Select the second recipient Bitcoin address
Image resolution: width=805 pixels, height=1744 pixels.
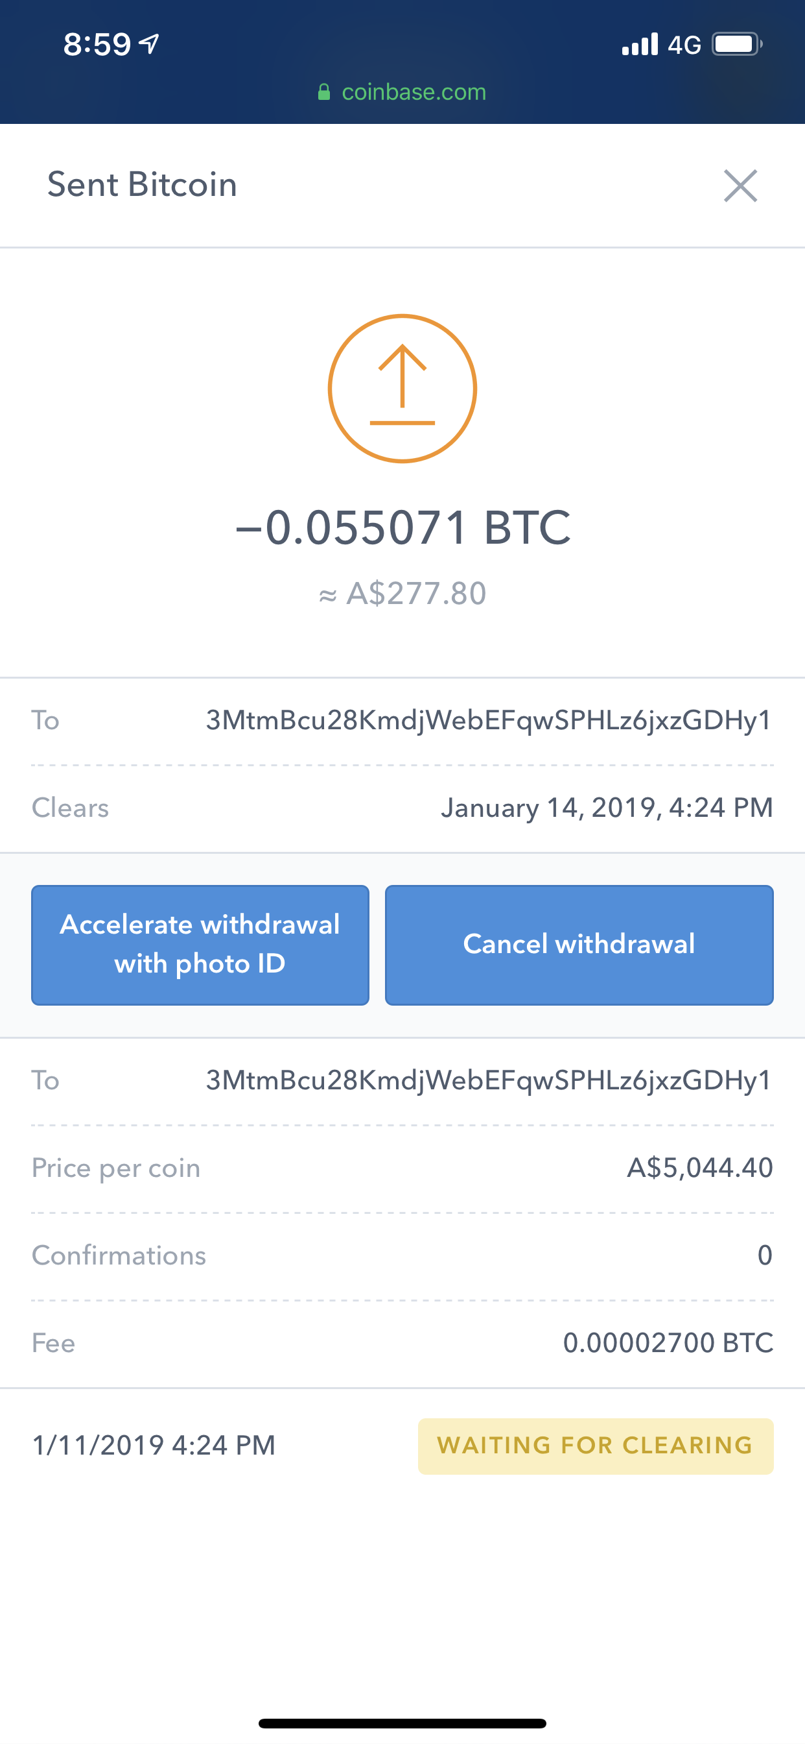tap(489, 1080)
